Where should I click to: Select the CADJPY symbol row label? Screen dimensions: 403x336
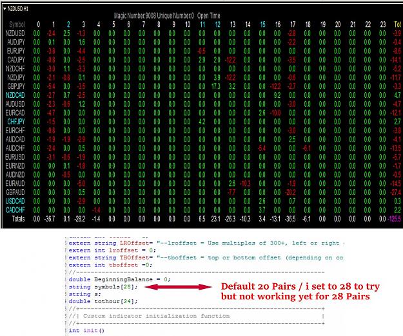pos(16,60)
